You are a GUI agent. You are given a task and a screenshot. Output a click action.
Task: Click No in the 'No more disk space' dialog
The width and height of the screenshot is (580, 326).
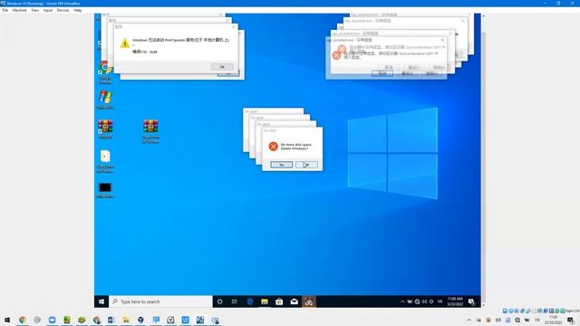(306, 165)
